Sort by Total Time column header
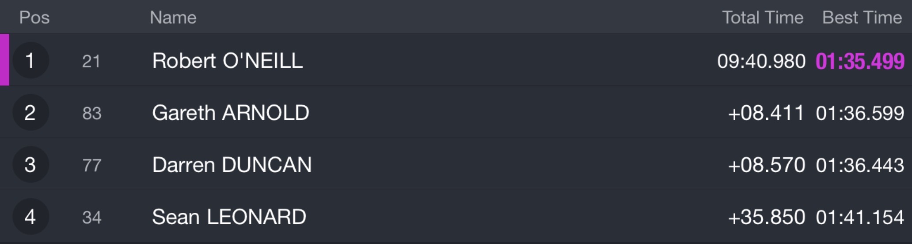Image resolution: width=912 pixels, height=244 pixels. tap(763, 18)
